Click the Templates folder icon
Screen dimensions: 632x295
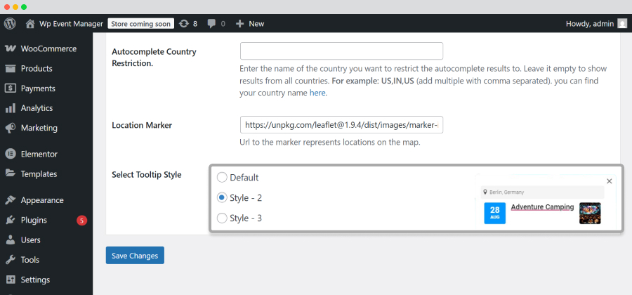(10, 173)
